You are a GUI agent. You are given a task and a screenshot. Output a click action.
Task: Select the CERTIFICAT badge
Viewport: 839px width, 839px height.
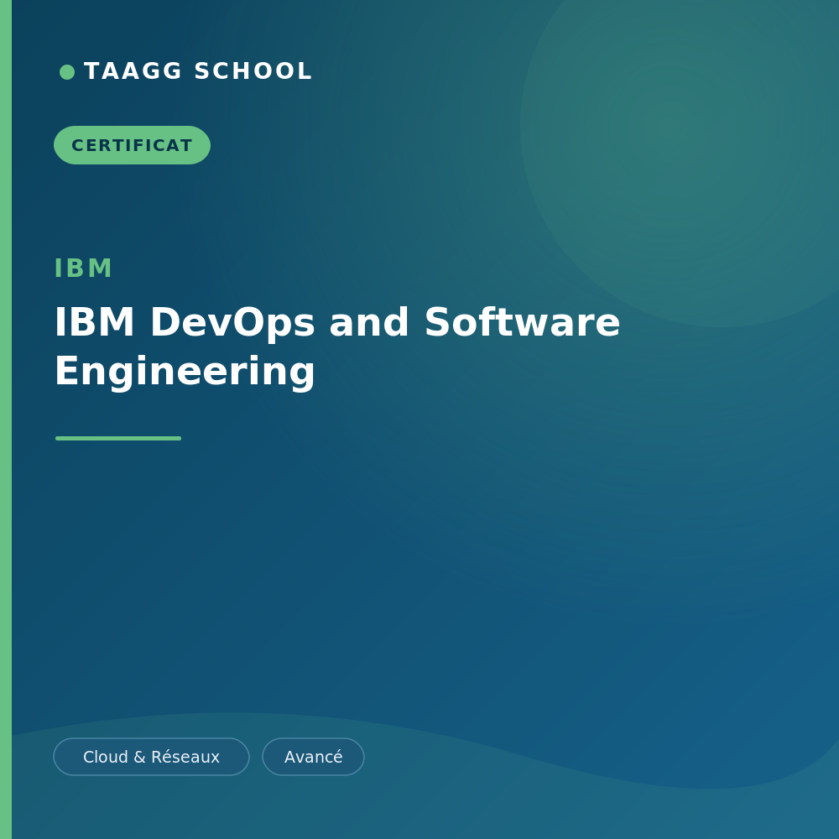coord(133,145)
